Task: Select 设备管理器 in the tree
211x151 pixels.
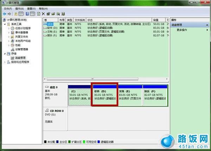Action: 21,50
